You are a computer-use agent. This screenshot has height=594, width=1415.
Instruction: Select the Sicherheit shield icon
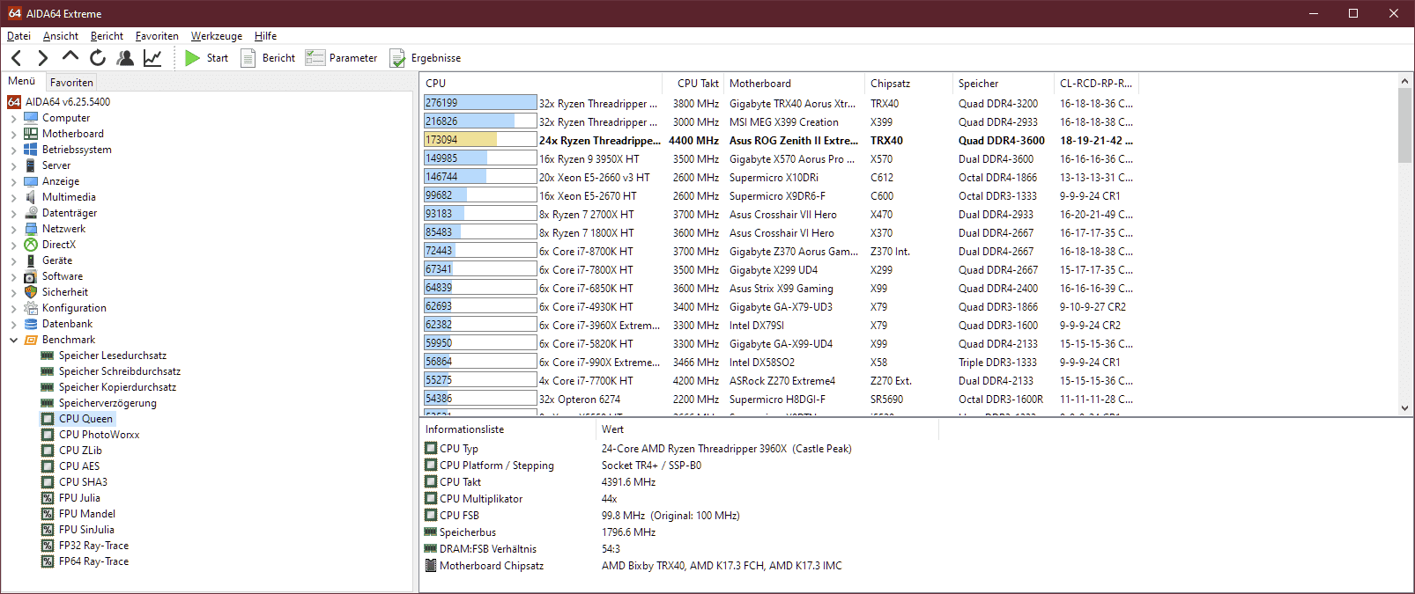coord(31,292)
